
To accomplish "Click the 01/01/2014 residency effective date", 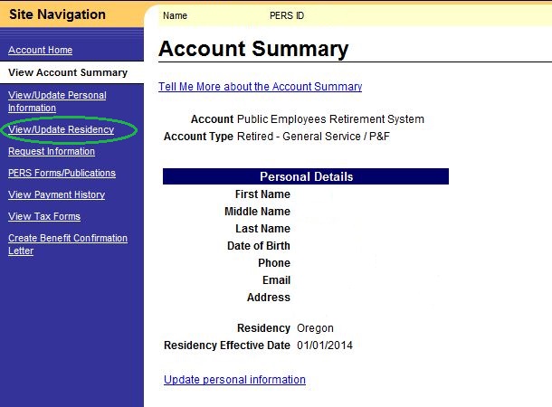I will click(x=325, y=345).
